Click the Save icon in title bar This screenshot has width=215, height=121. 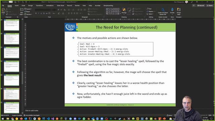(15, 2)
